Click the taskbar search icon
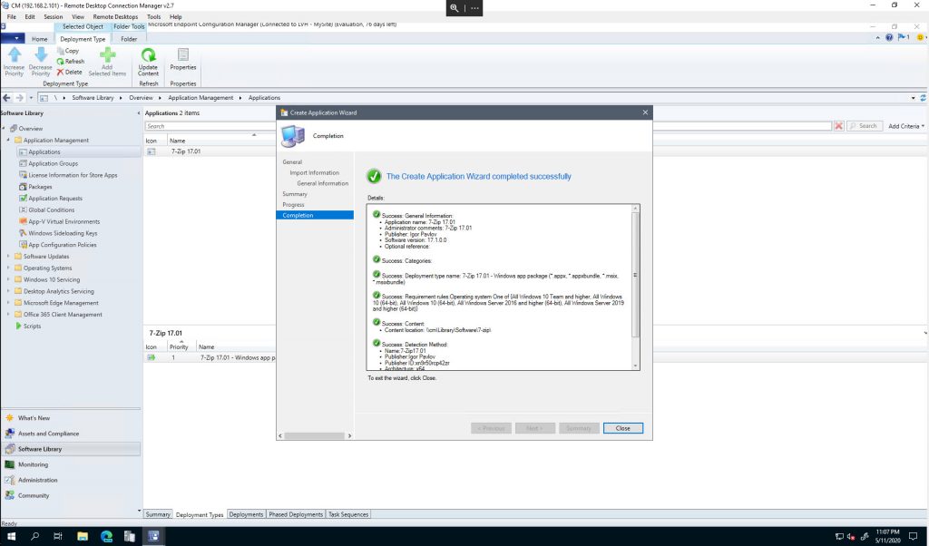The width and height of the screenshot is (929, 546). [35, 537]
